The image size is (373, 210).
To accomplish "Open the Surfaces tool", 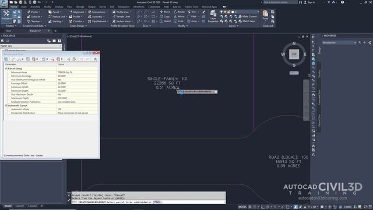I will tap(34, 17).
